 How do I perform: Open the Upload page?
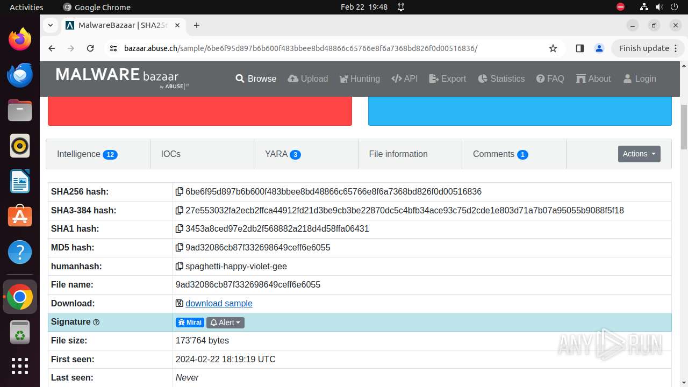pos(308,78)
